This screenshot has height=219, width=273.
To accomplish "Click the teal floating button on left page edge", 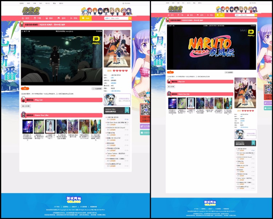I will 145,133.
